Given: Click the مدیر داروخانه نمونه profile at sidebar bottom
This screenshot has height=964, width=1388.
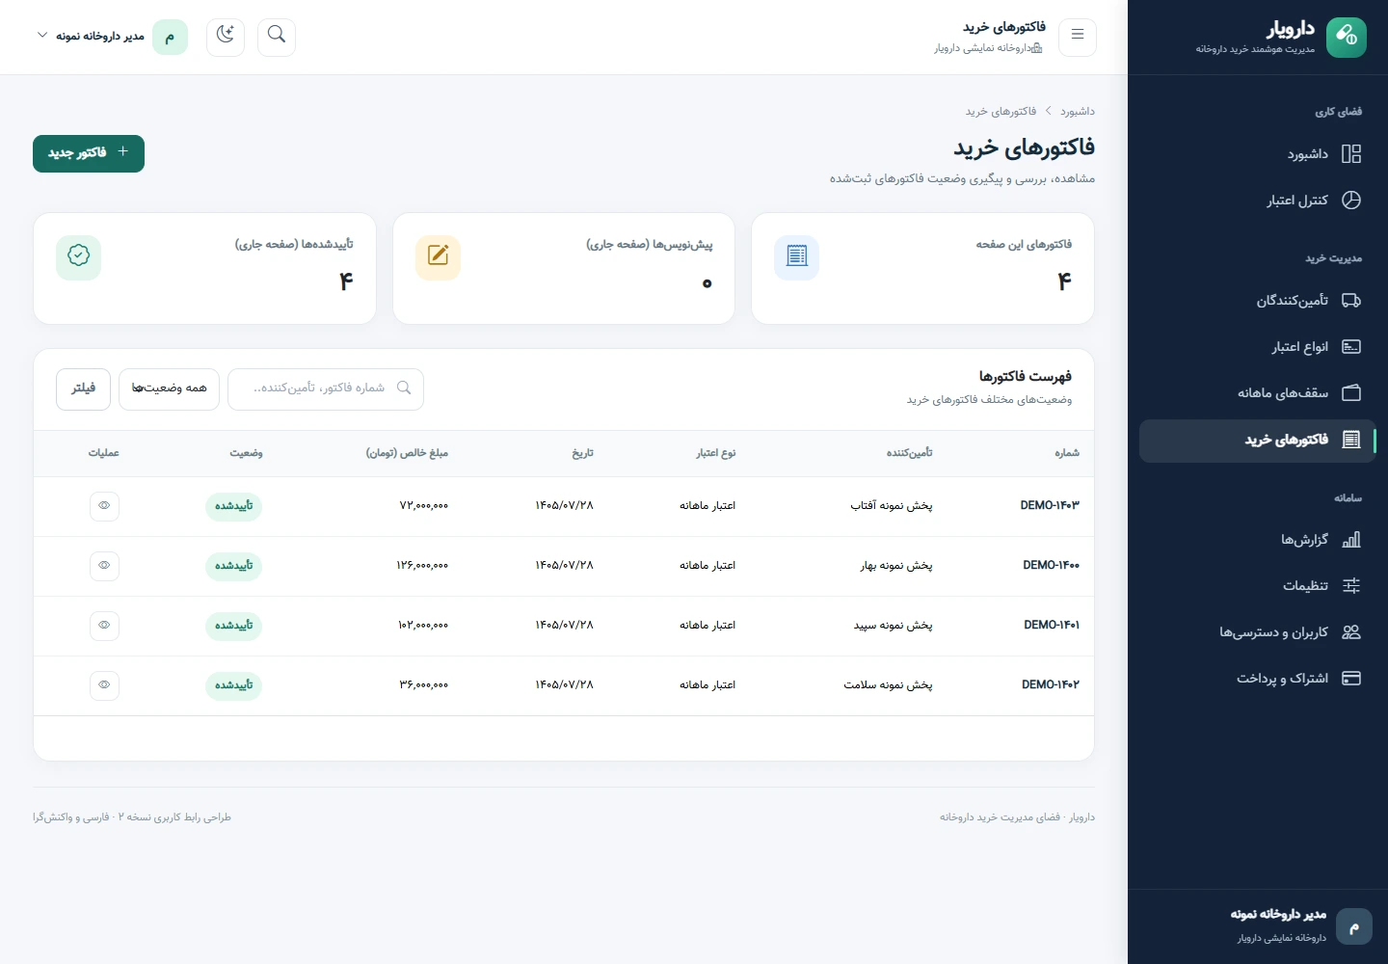Looking at the screenshot, I should (x=1301, y=926).
